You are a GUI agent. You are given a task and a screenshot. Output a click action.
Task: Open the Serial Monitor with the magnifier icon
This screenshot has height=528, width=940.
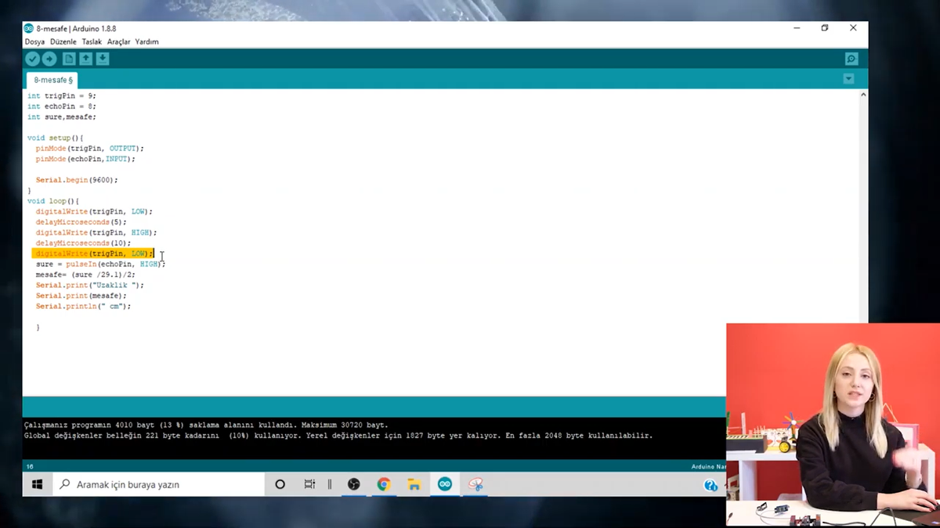(851, 59)
